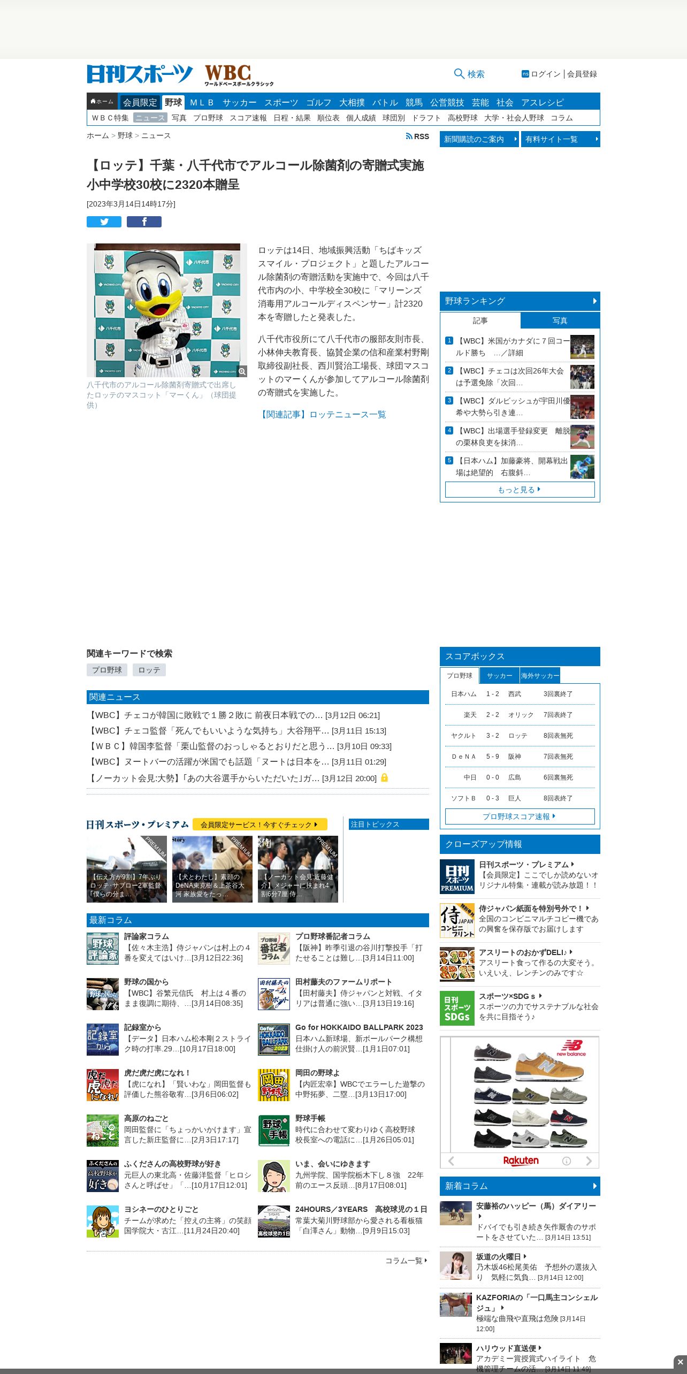Click the Nikkan Sports logo
Image resolution: width=687 pixels, height=1374 pixels.
140,74
